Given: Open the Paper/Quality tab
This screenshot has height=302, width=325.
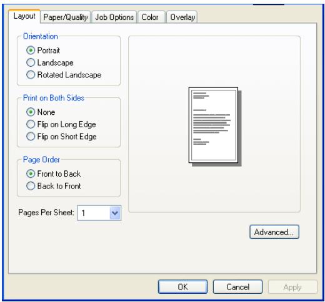Looking at the screenshot, I should pyautogui.click(x=66, y=17).
